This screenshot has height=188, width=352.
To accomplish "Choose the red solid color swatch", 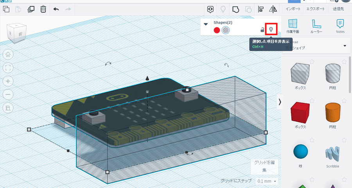I will tap(217, 30).
